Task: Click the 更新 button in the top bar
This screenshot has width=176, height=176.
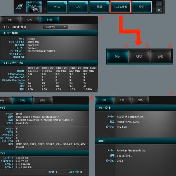Action: point(99,7)
